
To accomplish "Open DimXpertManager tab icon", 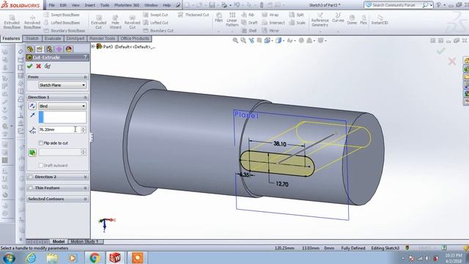I will (x=59, y=49).
